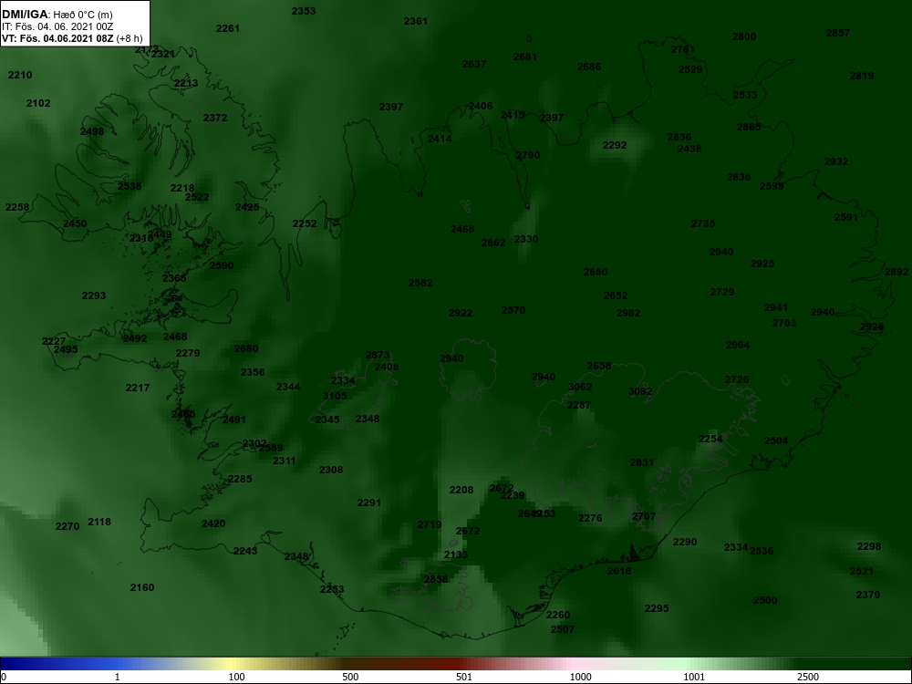Image resolution: width=912 pixels, height=684 pixels.
Task: Click the map value 2507
Action: point(563,629)
